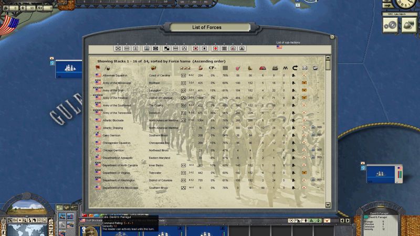Screen dimensions: 420x236
Task: Toggle the triangle symbol filter button
Action: (x=242, y=48)
